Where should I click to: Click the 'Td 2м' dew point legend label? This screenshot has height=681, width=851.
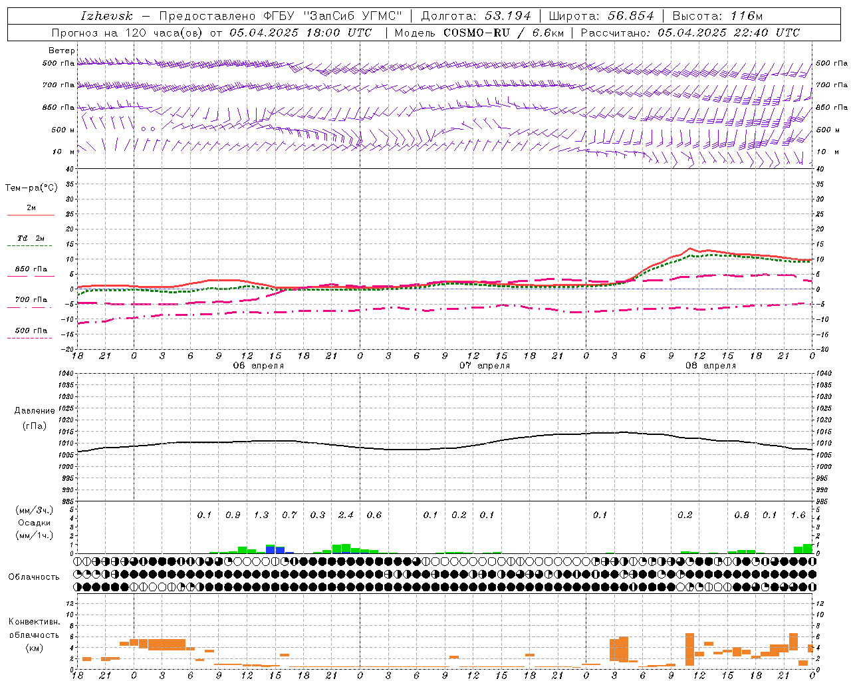coord(31,238)
